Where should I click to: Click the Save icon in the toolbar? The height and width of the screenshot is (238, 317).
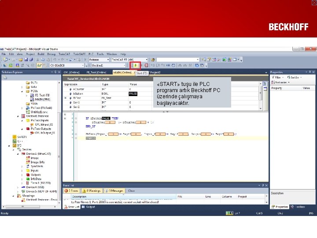pyautogui.click(x=26, y=59)
